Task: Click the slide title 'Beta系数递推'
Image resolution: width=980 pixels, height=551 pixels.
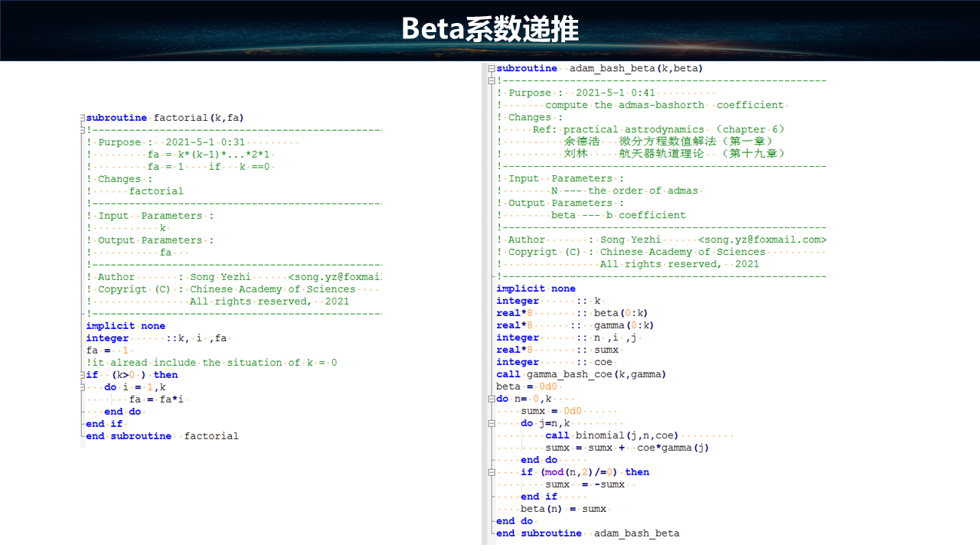Action: (490, 30)
